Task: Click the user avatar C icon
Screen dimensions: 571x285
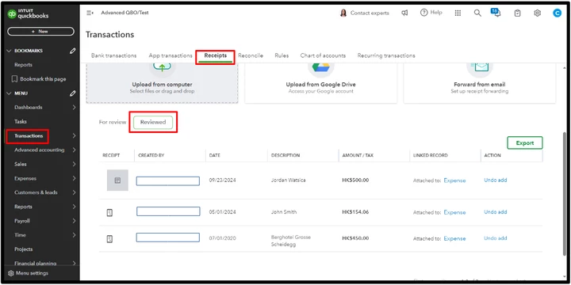Action: click(x=557, y=13)
